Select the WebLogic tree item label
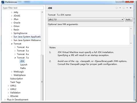Screen dimensions: 137x103 click(19, 72)
